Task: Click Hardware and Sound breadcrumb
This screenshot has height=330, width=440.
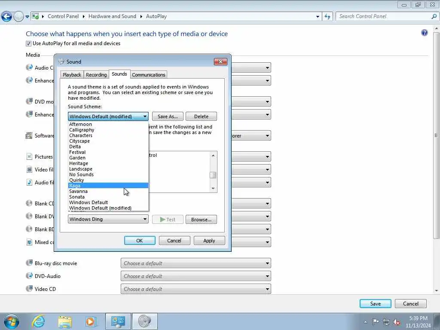Action: (112, 16)
